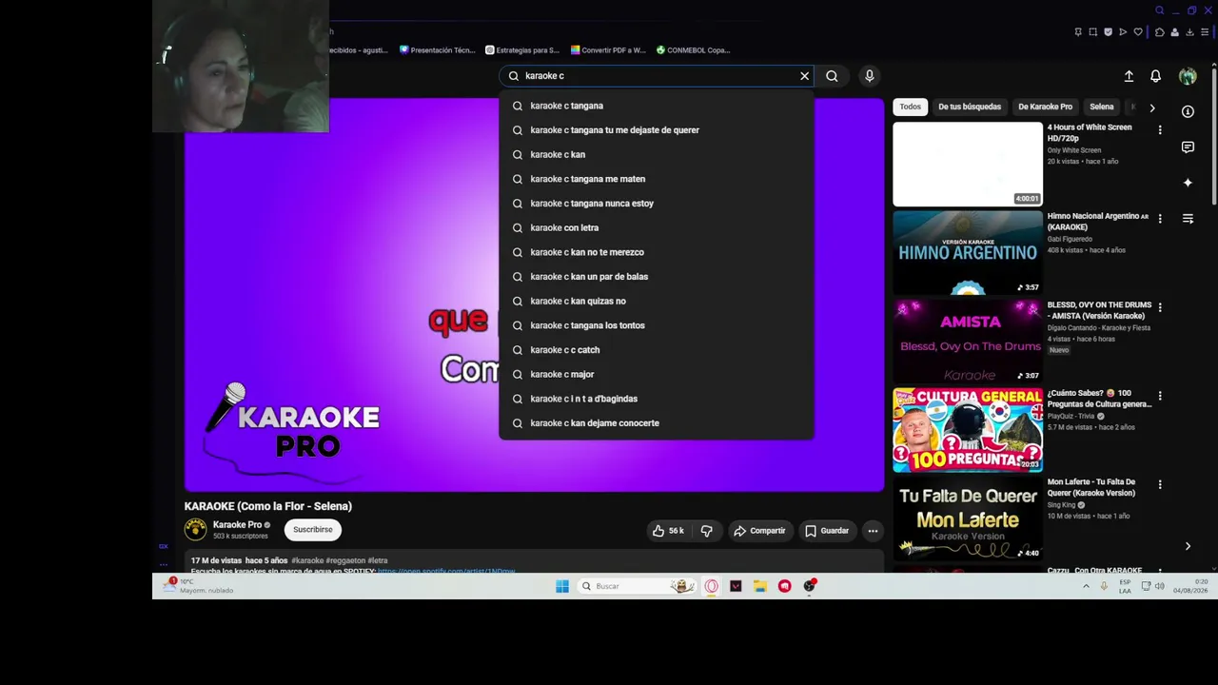
Task: Open the Karaoke Pro channel name link
Action: tap(237, 525)
